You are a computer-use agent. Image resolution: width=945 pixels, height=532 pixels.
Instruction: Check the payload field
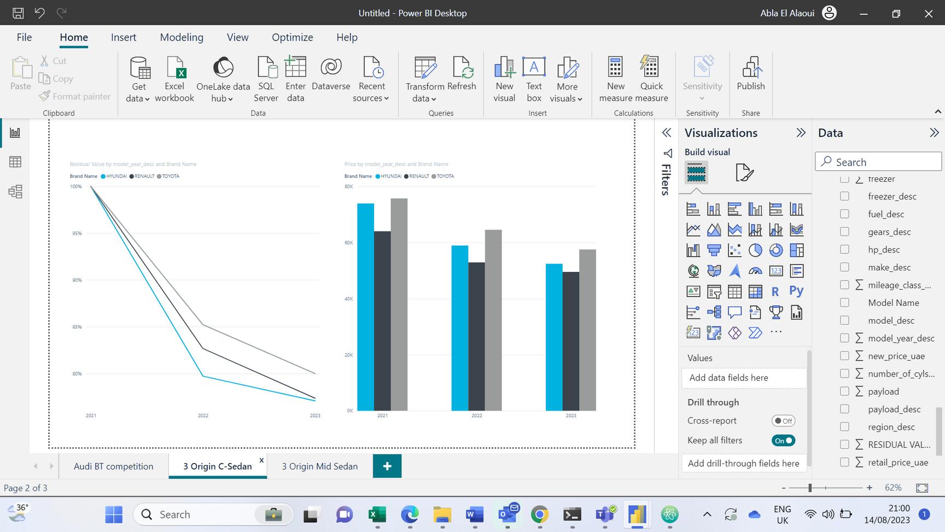pos(844,391)
